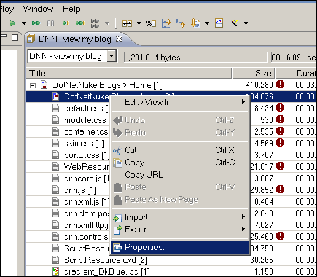Open Edit / View In submenu
The width and height of the screenshot is (317, 277).
click(180, 102)
